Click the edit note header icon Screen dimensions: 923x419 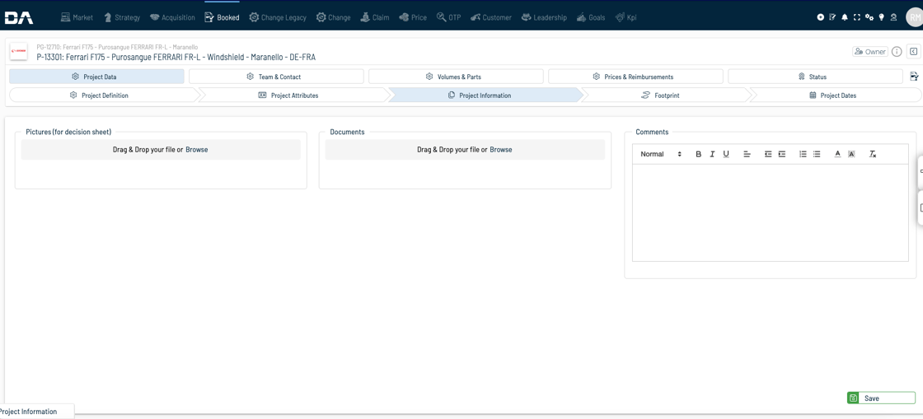832,17
